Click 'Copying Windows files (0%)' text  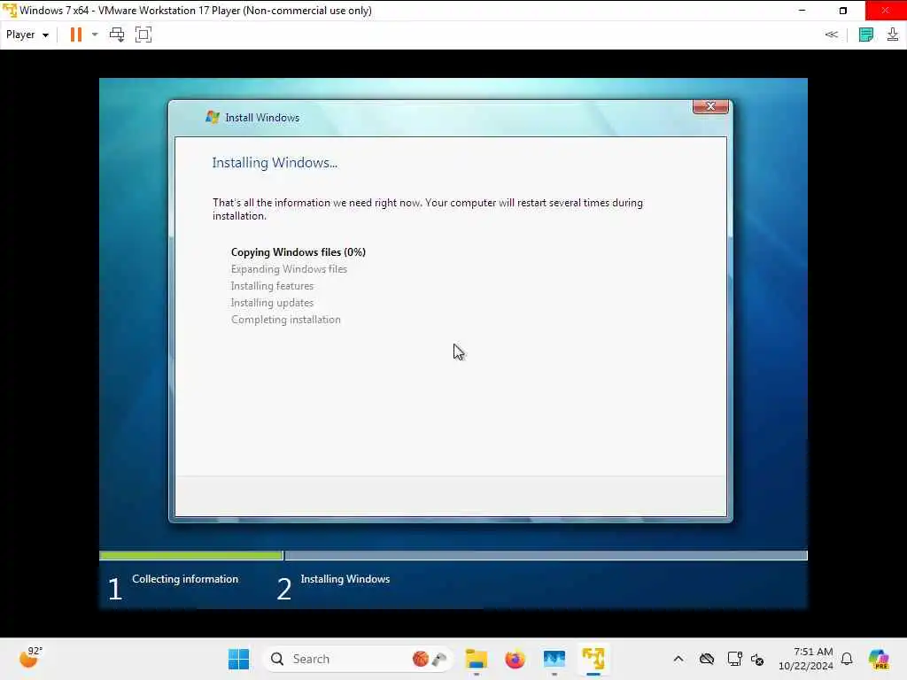point(298,252)
